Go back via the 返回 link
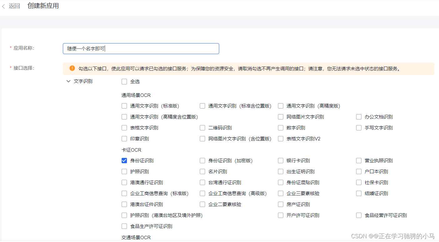Screen dimensions: 439x242 click(14, 6)
